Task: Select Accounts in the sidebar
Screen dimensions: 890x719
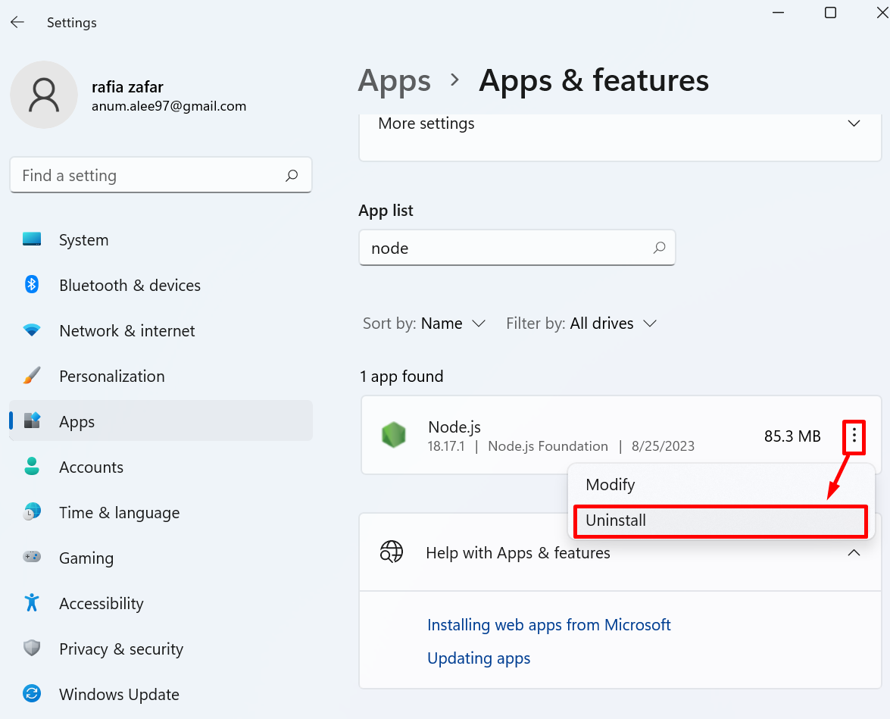Action: tap(161, 466)
